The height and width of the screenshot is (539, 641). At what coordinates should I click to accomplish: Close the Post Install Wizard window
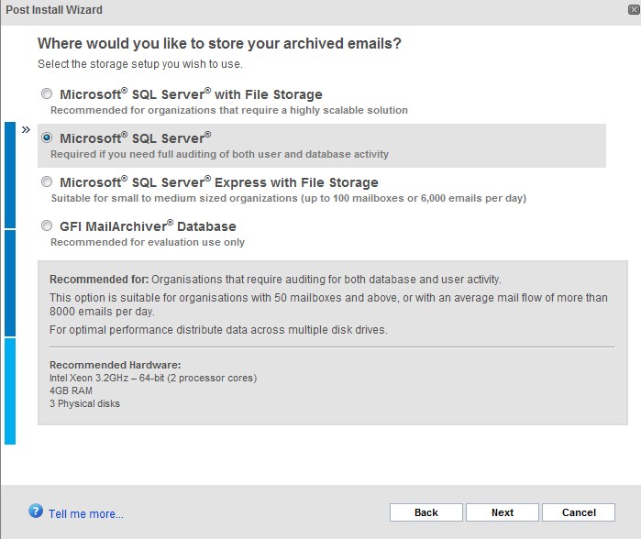point(634,10)
